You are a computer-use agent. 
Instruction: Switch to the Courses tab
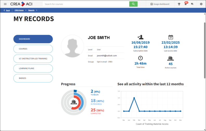33,49
